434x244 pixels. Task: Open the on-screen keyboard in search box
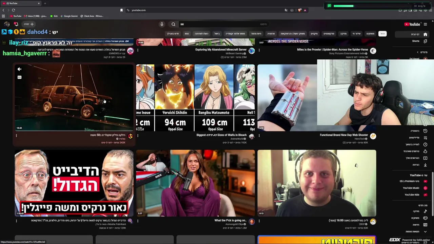[x=182, y=24]
